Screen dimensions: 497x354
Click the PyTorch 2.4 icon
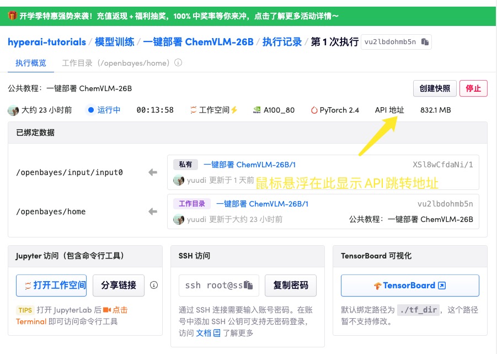point(314,110)
